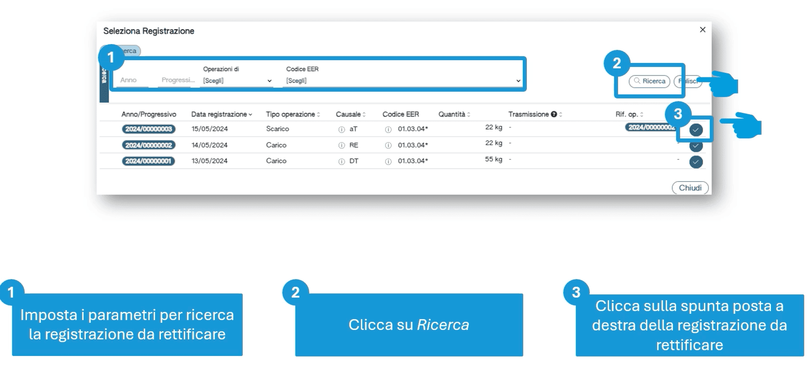Click the info icon beside causale RE
Image resolution: width=811 pixels, height=365 pixels.
pos(342,146)
